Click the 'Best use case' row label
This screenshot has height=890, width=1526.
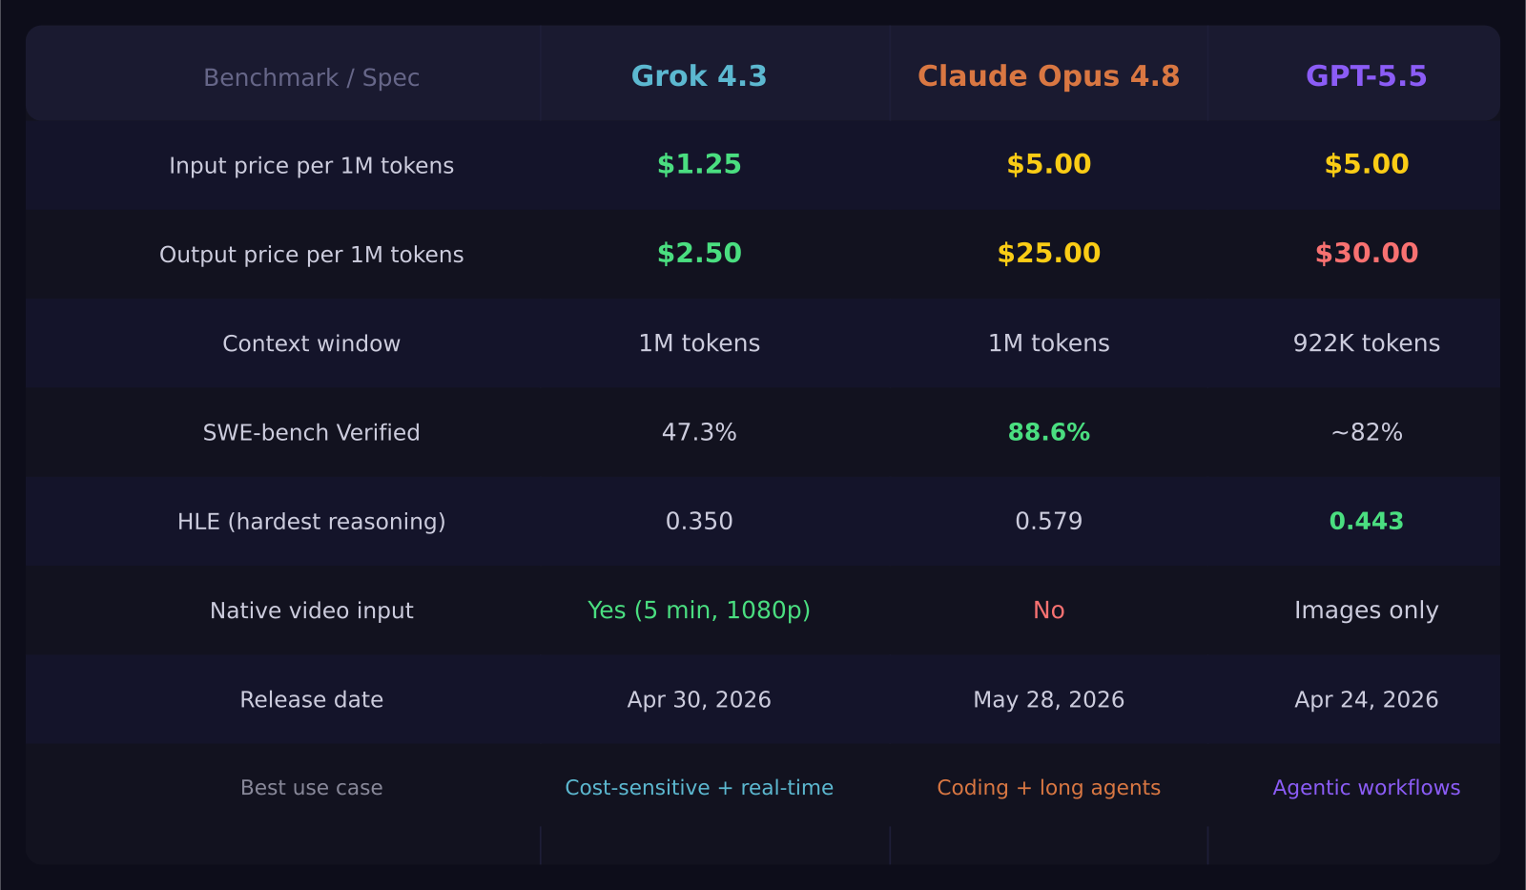311,788
